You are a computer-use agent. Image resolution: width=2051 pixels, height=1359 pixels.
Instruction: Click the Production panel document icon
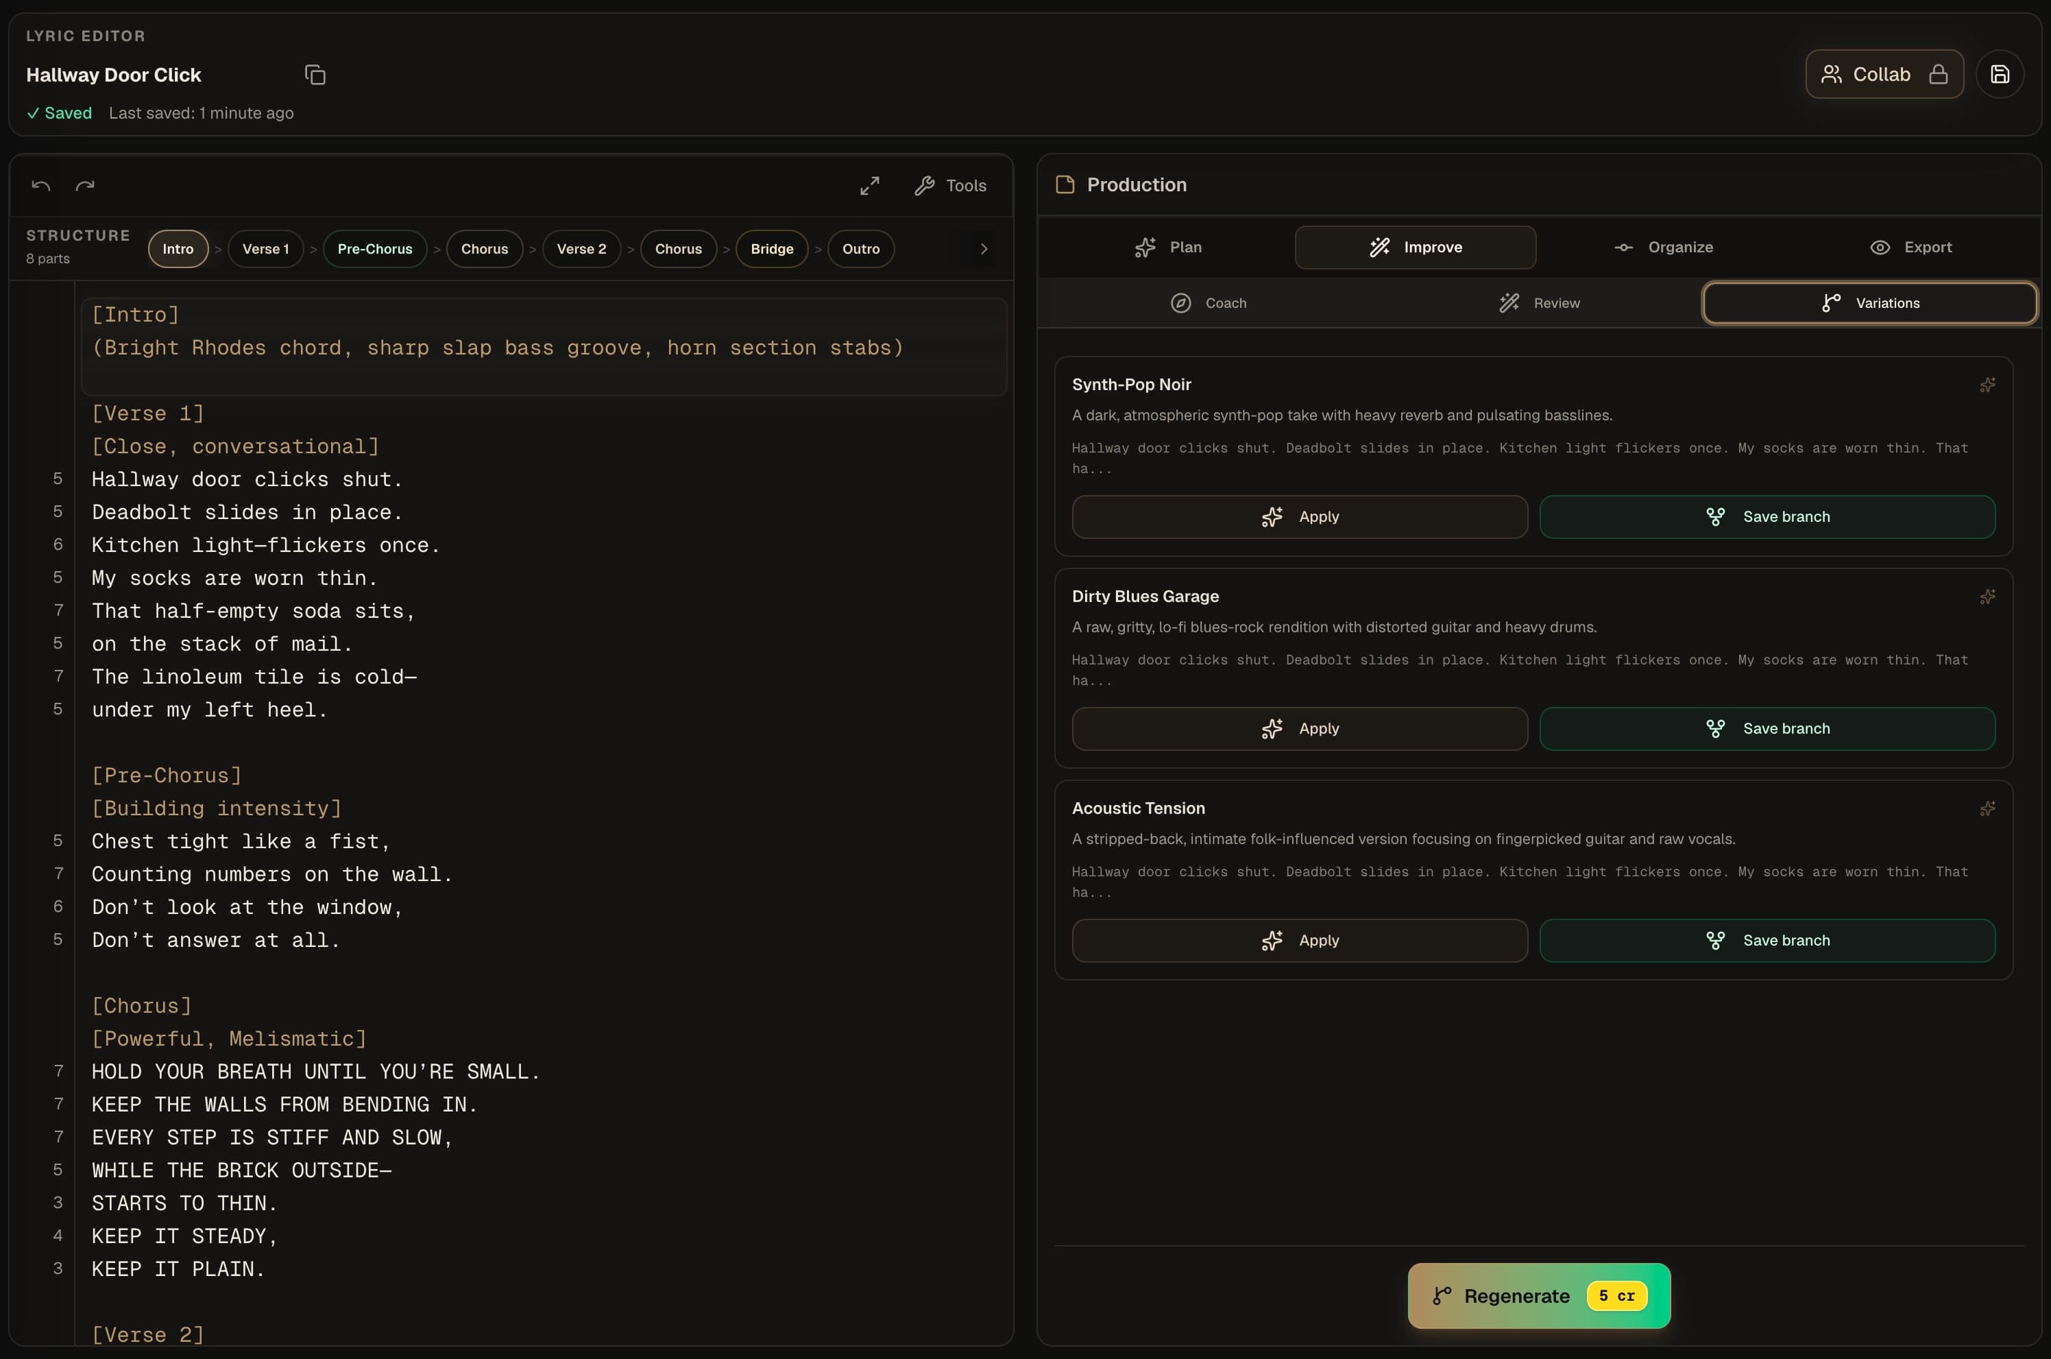(1065, 184)
